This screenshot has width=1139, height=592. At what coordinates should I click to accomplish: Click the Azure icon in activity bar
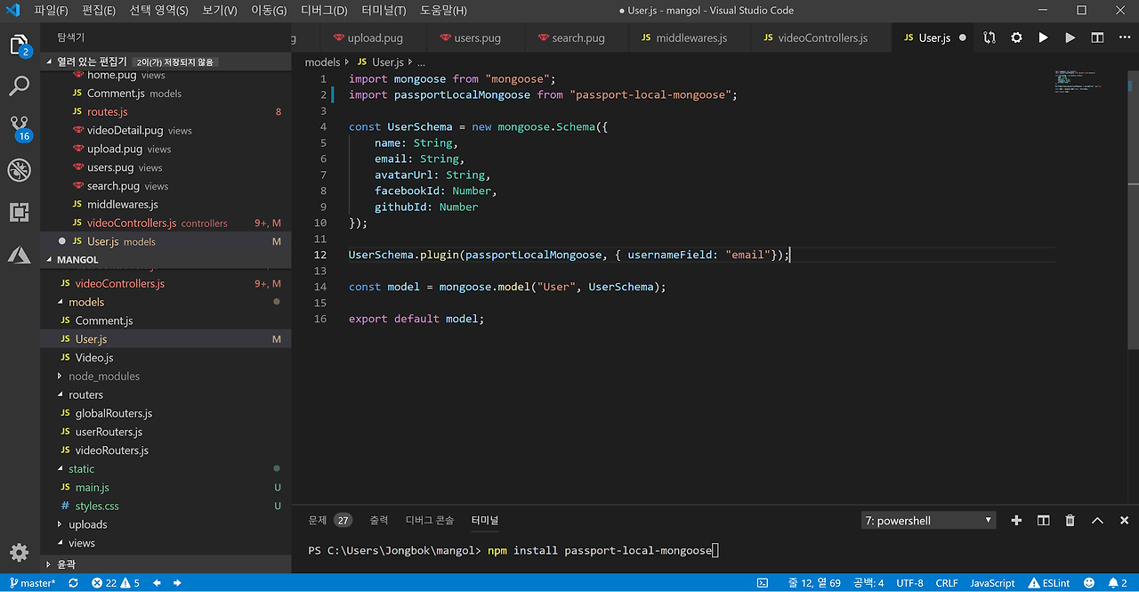(x=20, y=255)
